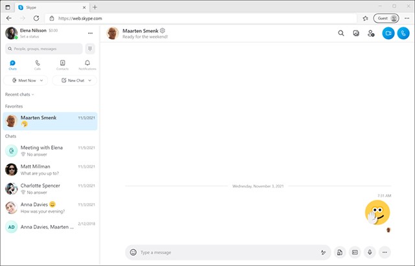Click the Type a message field
415x266 pixels.
(x=227, y=252)
